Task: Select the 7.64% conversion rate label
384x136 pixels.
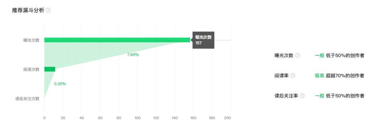Action: (x=133, y=55)
